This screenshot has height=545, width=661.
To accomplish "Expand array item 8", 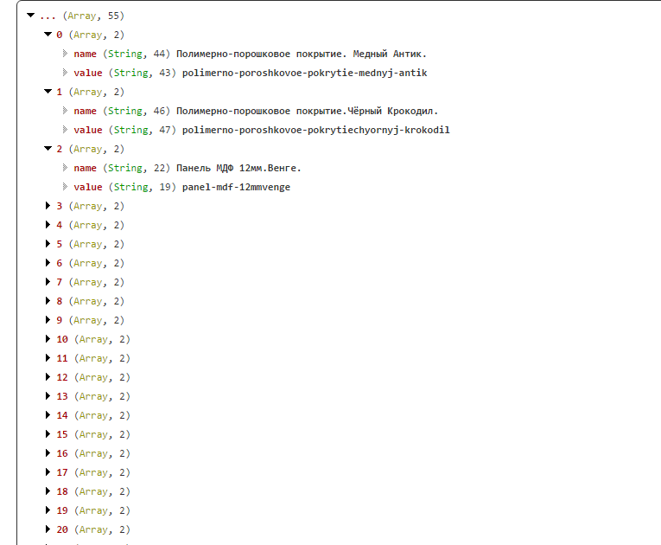I will coord(48,300).
